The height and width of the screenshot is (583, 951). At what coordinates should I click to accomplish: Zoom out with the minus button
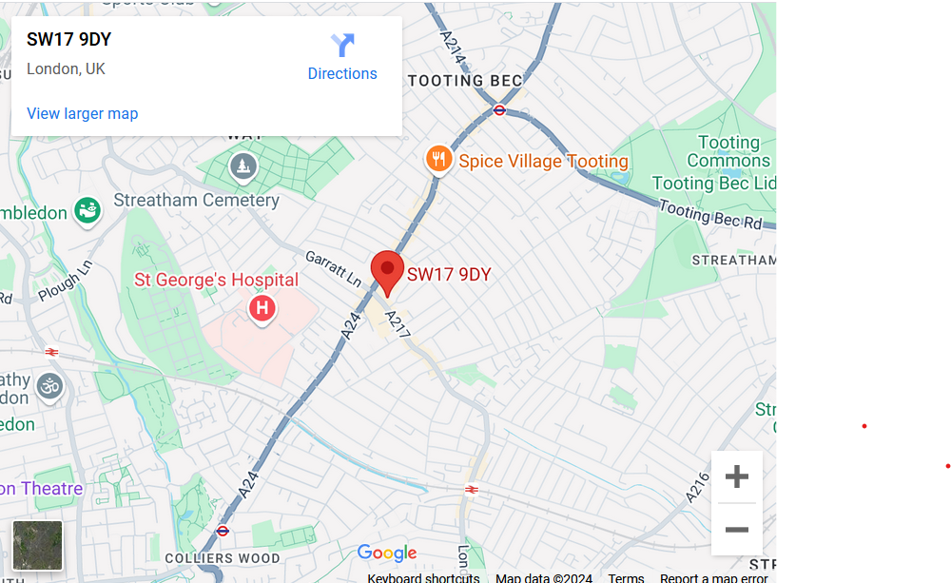pos(736,530)
